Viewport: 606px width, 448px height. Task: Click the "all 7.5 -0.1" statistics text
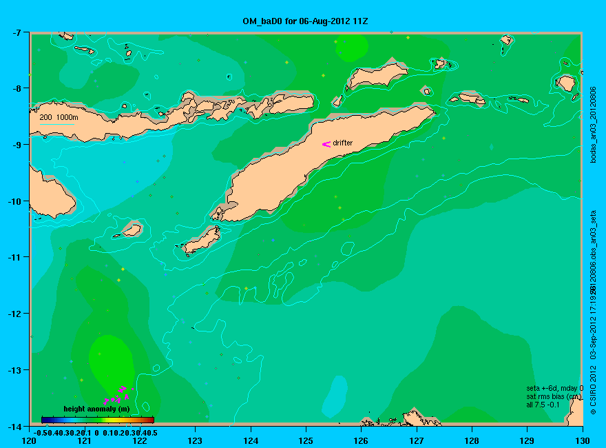point(543,405)
